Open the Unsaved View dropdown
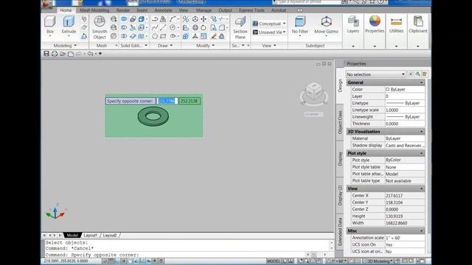Viewport: 472px width, 265px height. point(269,32)
